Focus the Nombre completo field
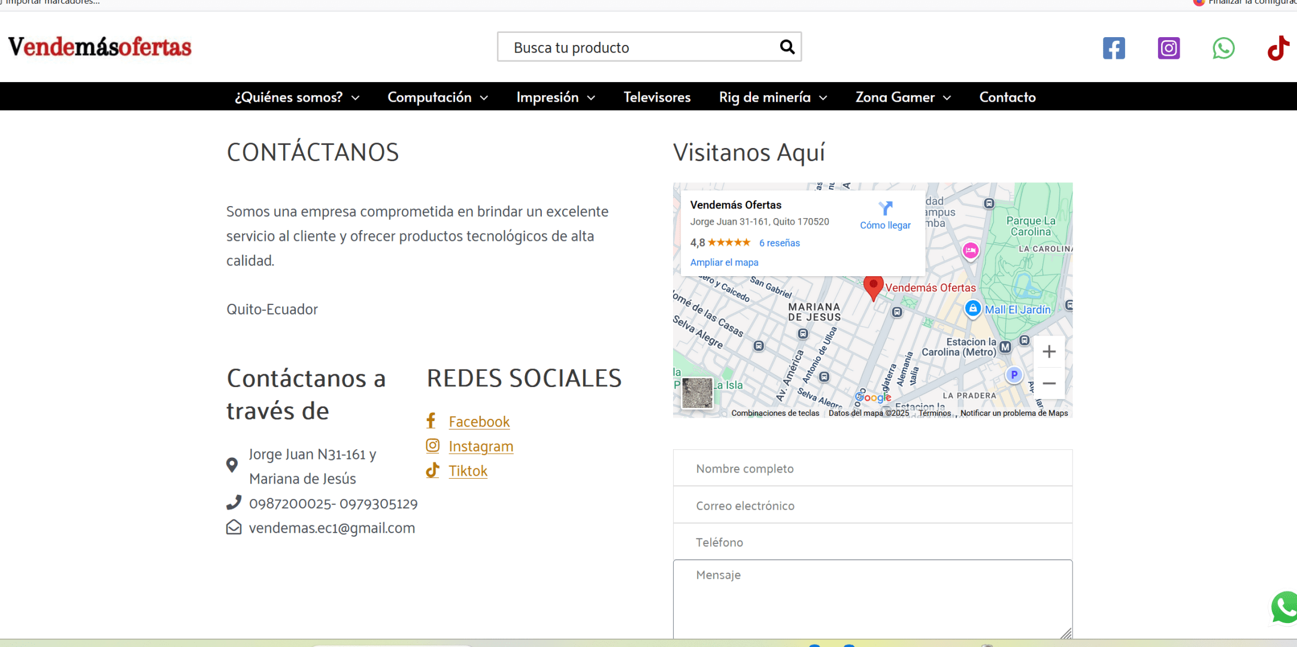Screen dimensions: 1297x647 coord(872,468)
